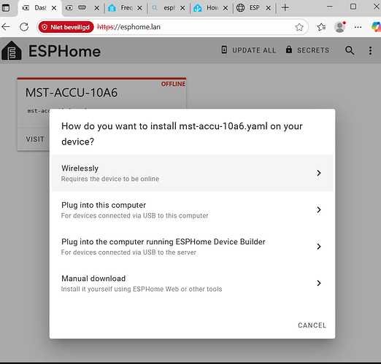Add page to favorites star icon
The image size is (381, 364).
point(299,27)
